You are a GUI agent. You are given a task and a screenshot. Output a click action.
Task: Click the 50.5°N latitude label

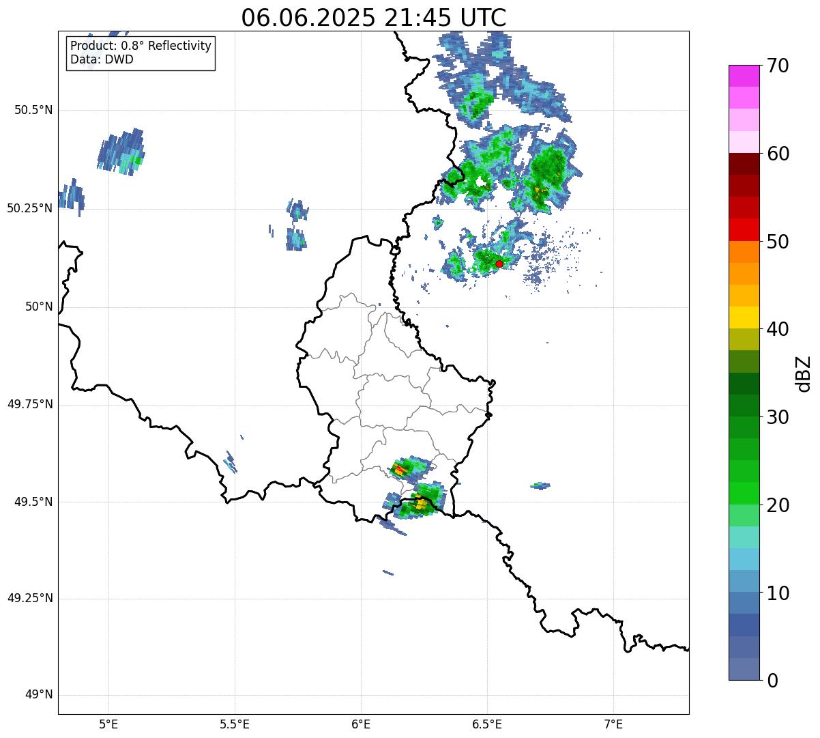point(33,110)
